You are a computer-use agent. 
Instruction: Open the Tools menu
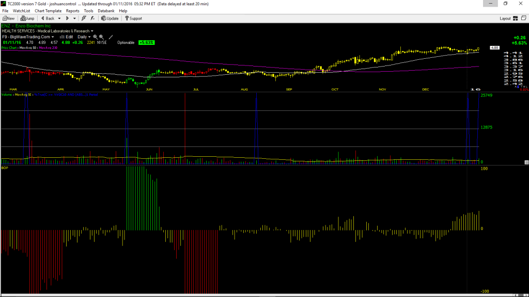(88, 11)
